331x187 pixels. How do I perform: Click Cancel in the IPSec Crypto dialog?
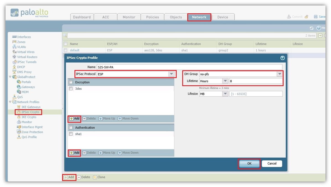pos(272,163)
